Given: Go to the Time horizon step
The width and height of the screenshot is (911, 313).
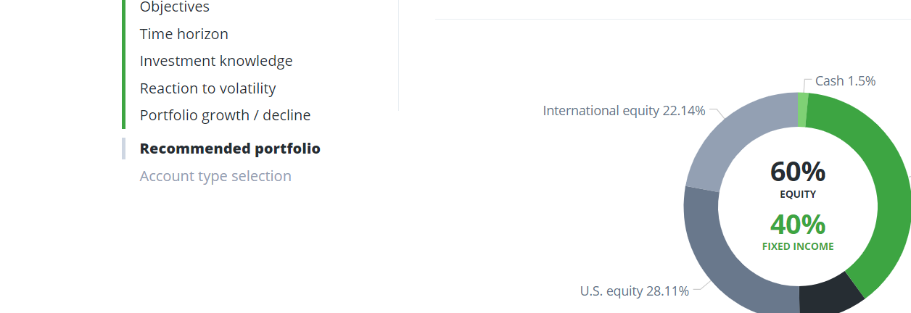Looking at the screenshot, I should [184, 34].
